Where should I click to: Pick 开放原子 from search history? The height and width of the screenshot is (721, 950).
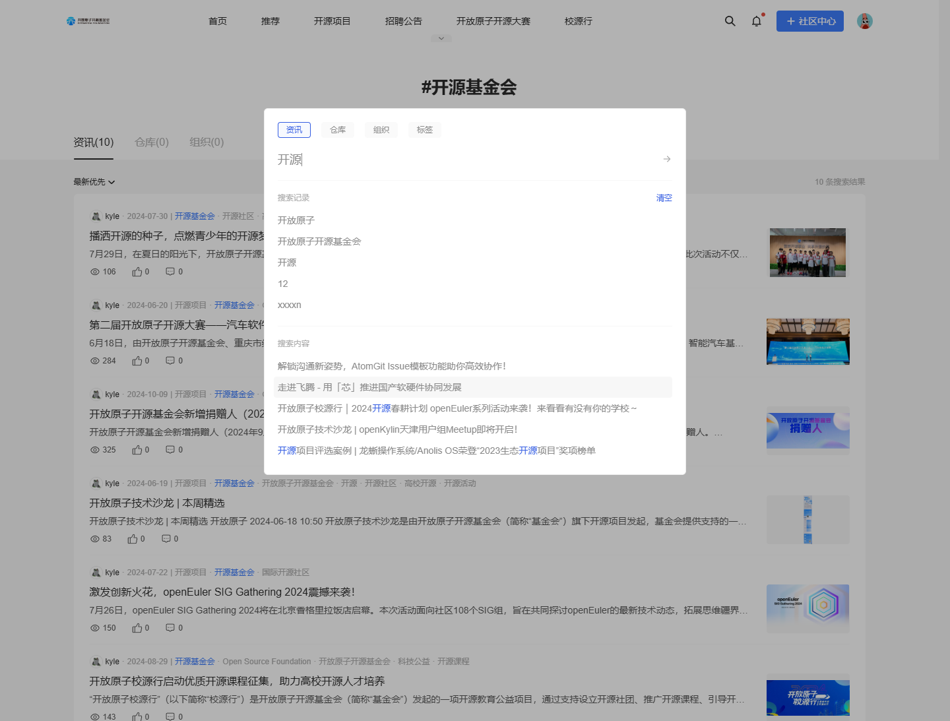[296, 220]
